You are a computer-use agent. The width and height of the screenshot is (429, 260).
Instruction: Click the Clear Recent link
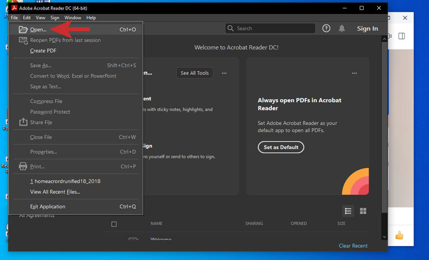point(353,246)
